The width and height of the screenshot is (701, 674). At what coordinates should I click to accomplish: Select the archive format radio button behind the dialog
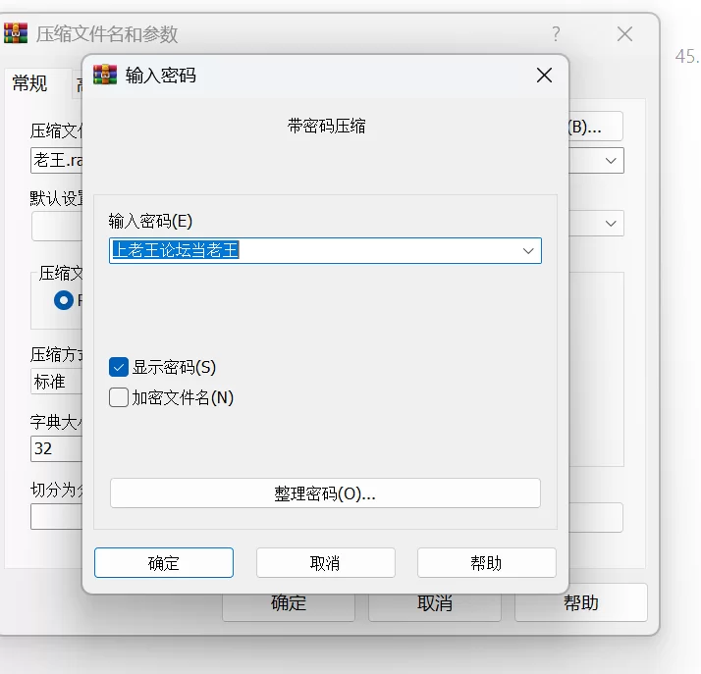click(65, 300)
